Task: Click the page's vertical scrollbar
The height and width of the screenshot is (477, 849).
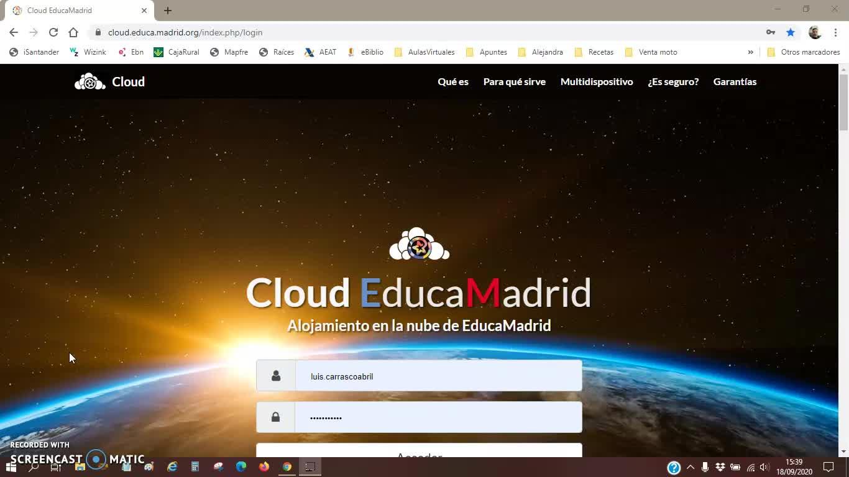Action: [843, 102]
